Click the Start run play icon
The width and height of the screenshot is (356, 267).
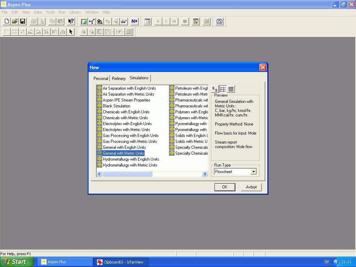click(158, 21)
